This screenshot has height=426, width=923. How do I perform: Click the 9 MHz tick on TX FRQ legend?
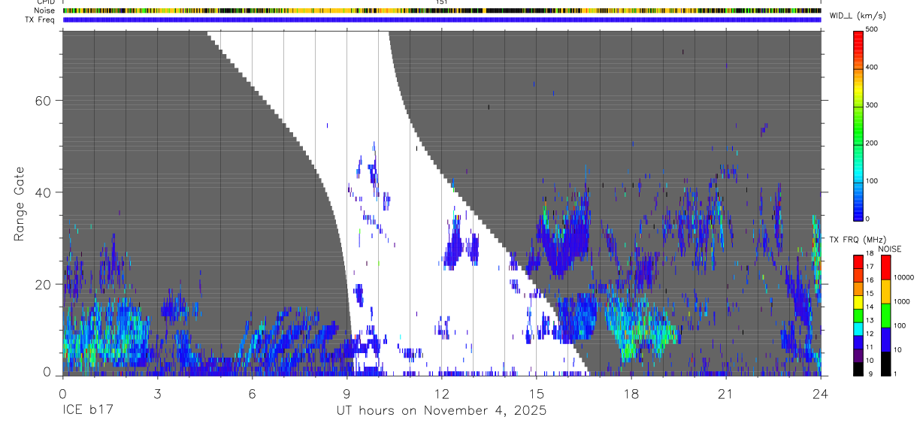tap(869, 373)
